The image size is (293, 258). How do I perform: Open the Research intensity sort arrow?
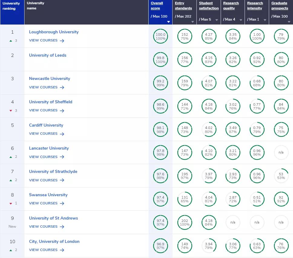click(x=265, y=20)
